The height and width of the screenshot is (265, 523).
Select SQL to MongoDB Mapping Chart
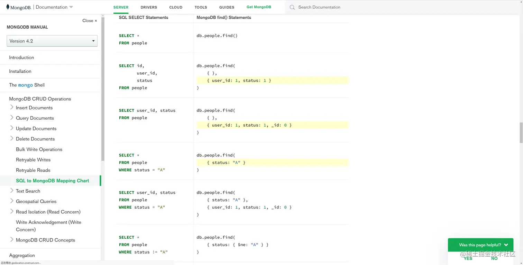(x=53, y=181)
